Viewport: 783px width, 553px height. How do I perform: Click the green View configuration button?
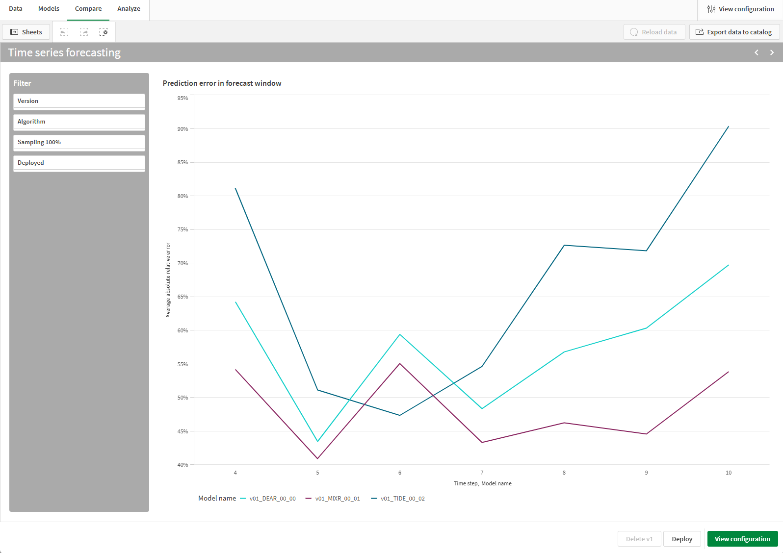[x=742, y=539]
